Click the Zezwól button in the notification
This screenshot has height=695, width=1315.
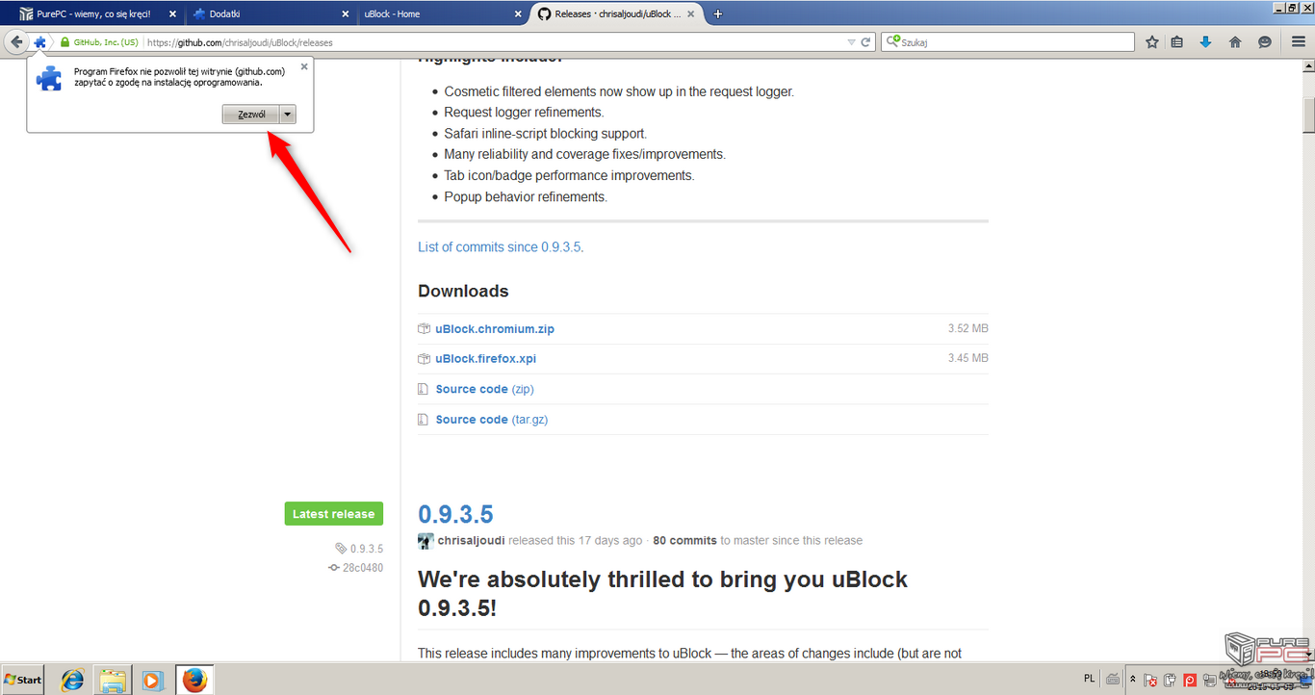coord(251,115)
